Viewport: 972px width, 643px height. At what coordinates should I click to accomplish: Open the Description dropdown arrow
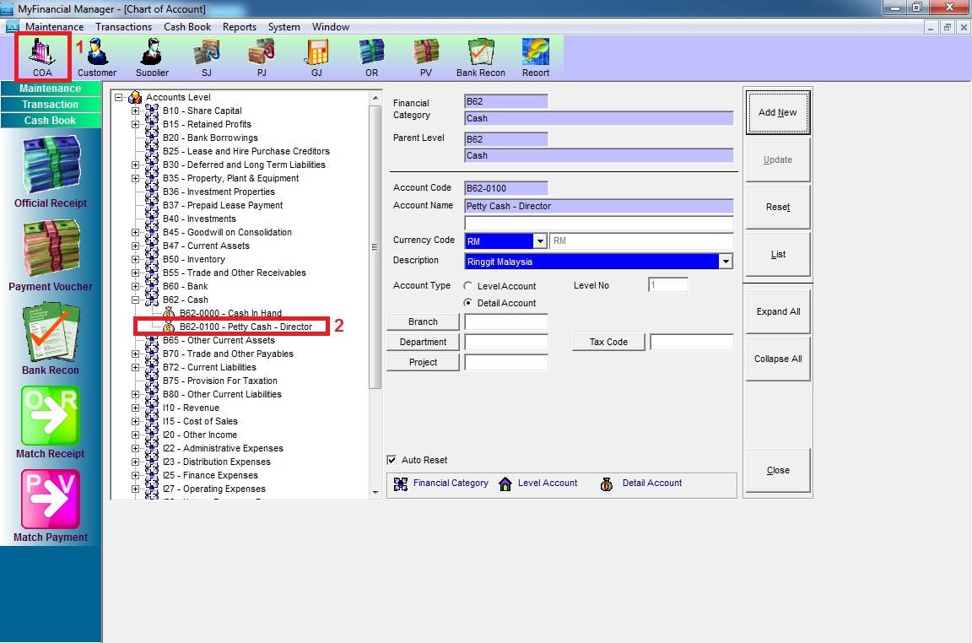(x=726, y=262)
